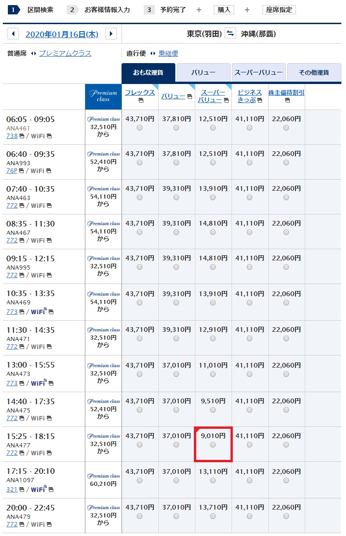Switch to バリュー fare tab
346x536 pixels.
pyautogui.click(x=203, y=72)
